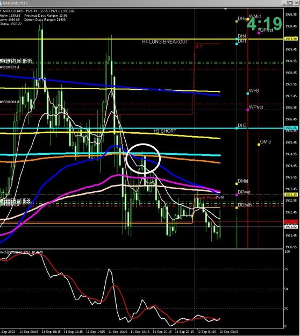Select the H3 SHORT line label
The width and height of the screenshot is (300, 336).
(165, 131)
